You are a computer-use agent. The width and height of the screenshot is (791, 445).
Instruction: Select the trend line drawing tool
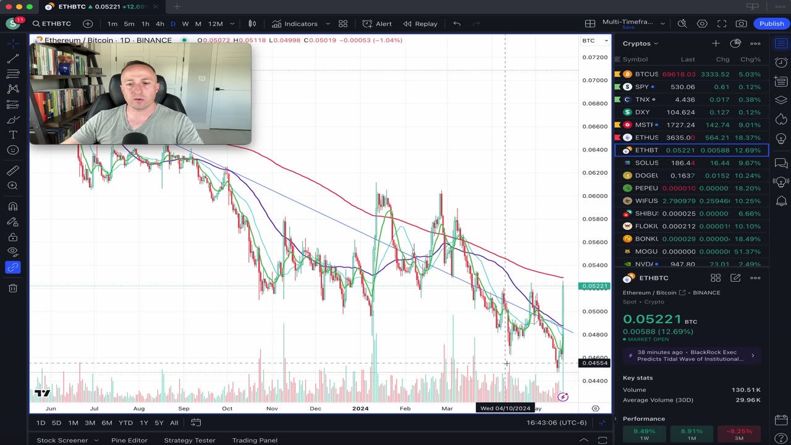[x=12, y=59]
